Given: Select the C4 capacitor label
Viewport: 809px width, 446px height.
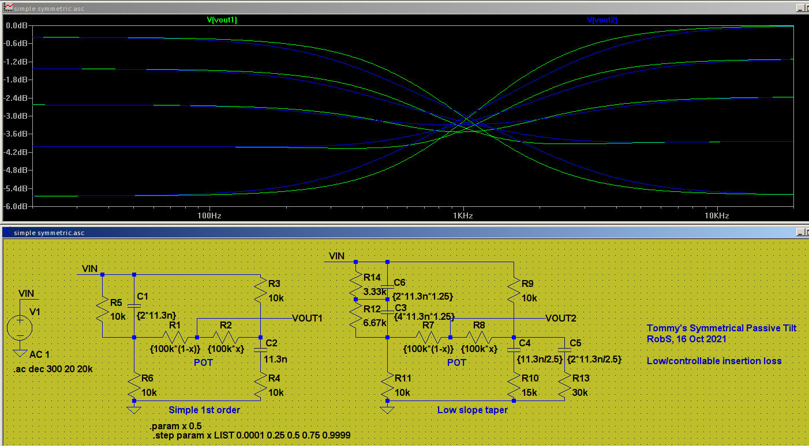Looking at the screenshot, I should [x=525, y=343].
